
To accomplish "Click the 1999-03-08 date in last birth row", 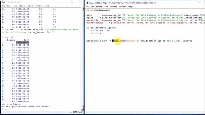I will click(x=22, y=102).
